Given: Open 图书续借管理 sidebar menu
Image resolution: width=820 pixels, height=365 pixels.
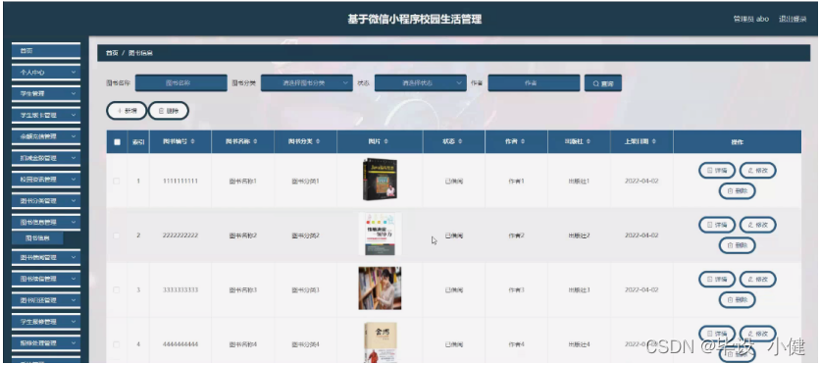Looking at the screenshot, I should (x=46, y=280).
